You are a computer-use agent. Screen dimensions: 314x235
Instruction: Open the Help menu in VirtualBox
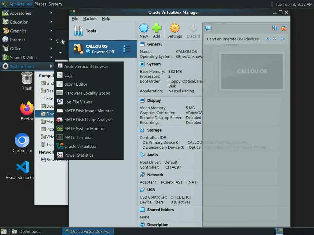pyautogui.click(x=106, y=19)
